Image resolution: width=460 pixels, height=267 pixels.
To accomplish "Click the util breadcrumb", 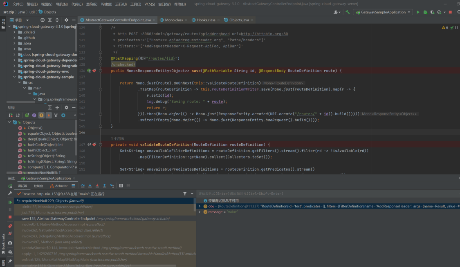I will [32, 12].
